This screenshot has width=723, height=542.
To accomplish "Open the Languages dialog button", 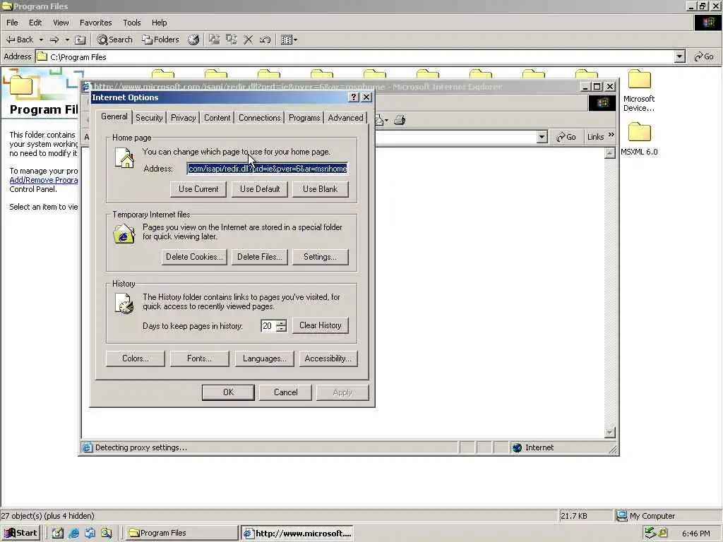I will [264, 359].
